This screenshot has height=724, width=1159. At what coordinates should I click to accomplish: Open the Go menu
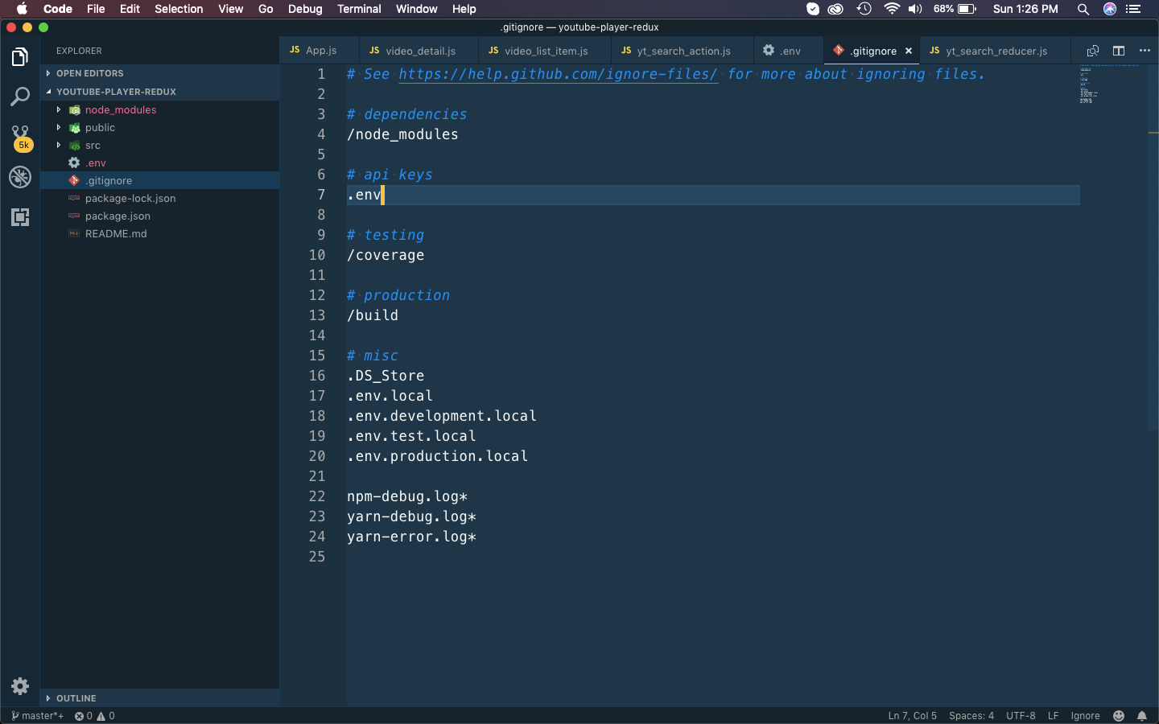266,9
